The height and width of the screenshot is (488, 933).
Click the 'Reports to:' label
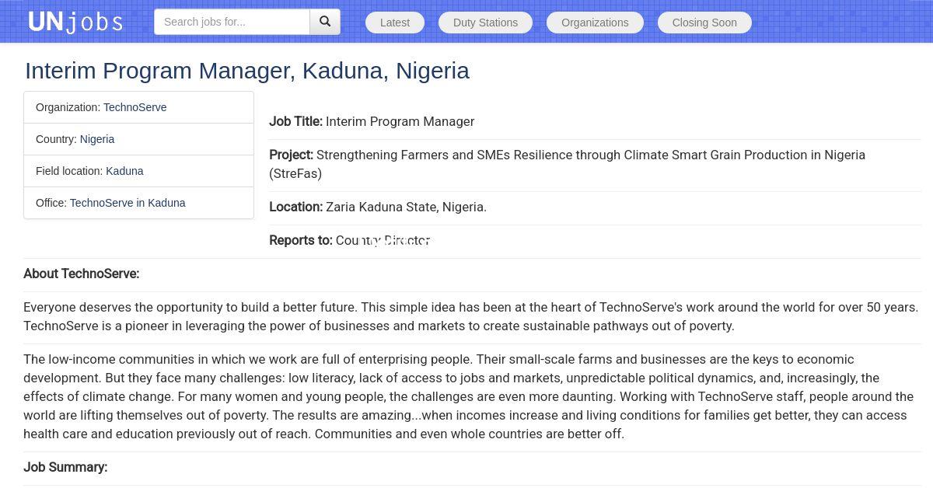pyautogui.click(x=300, y=240)
